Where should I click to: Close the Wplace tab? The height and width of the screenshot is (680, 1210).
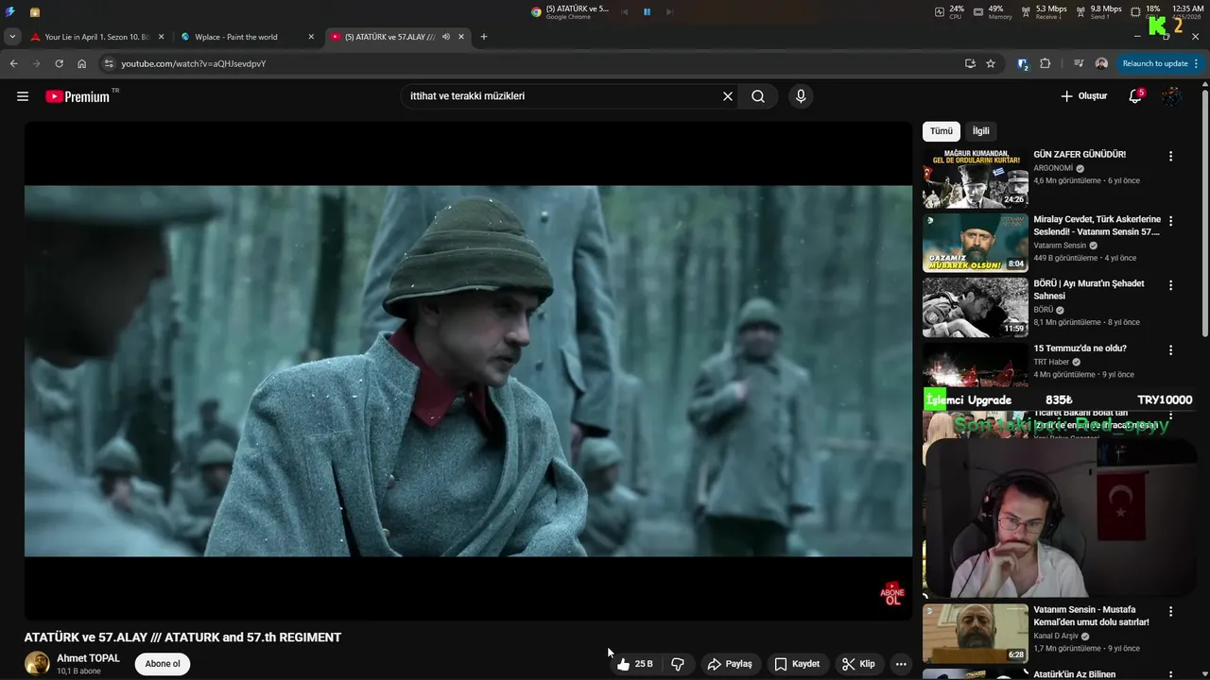[311, 37]
